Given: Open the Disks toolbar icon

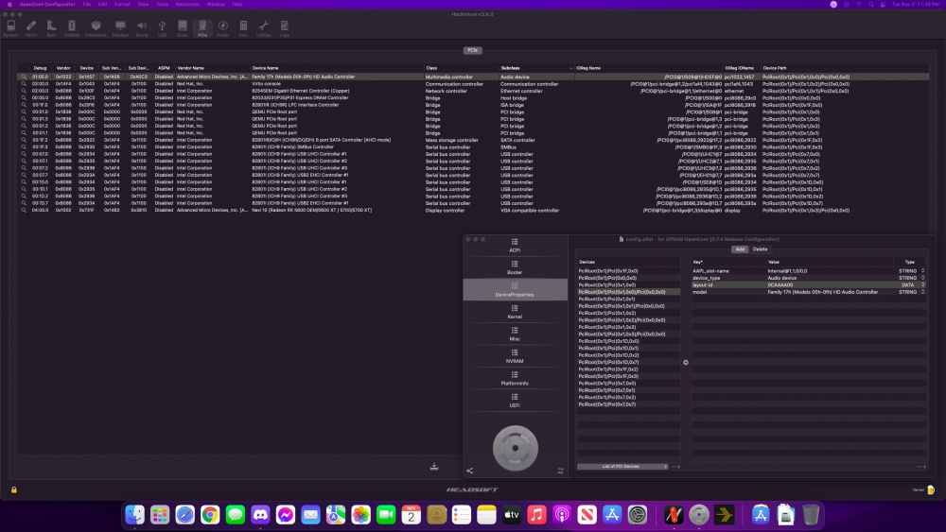Looking at the screenshot, I should pyautogui.click(x=183, y=28).
